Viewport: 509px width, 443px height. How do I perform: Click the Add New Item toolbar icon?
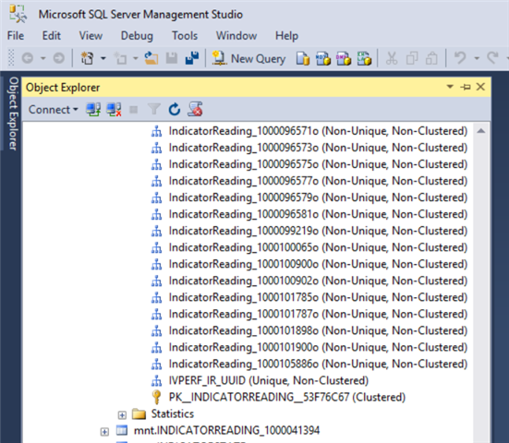(120, 58)
